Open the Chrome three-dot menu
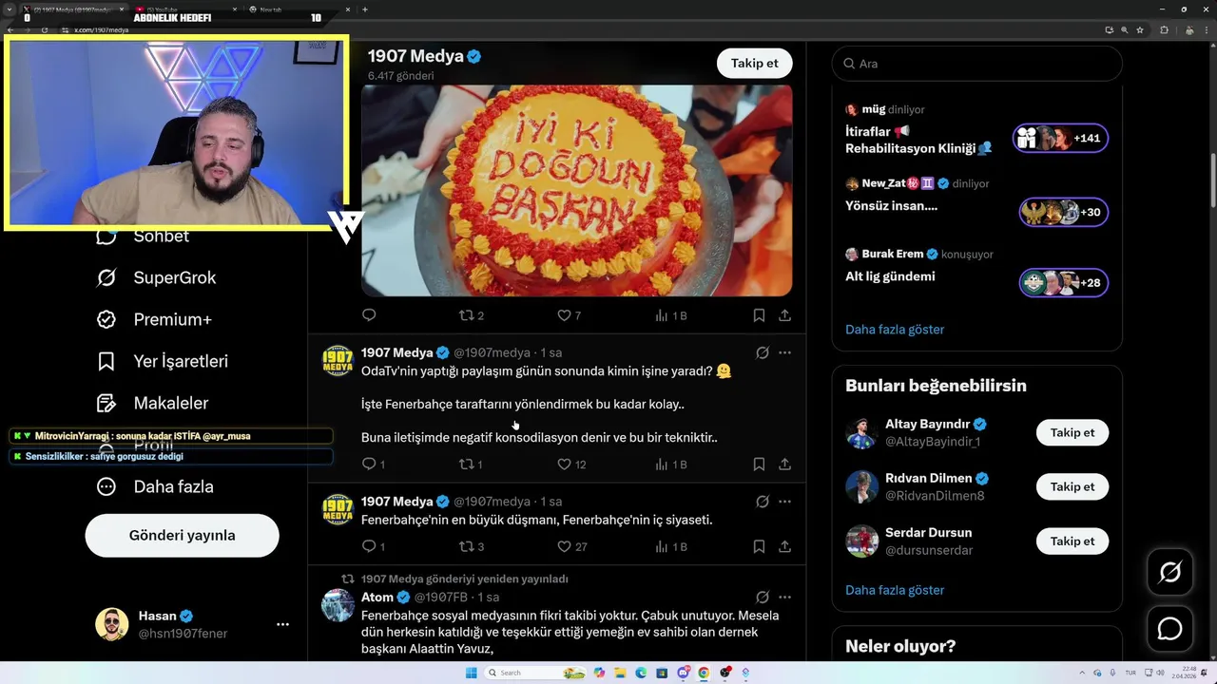Image resolution: width=1217 pixels, height=684 pixels. 1206,29
